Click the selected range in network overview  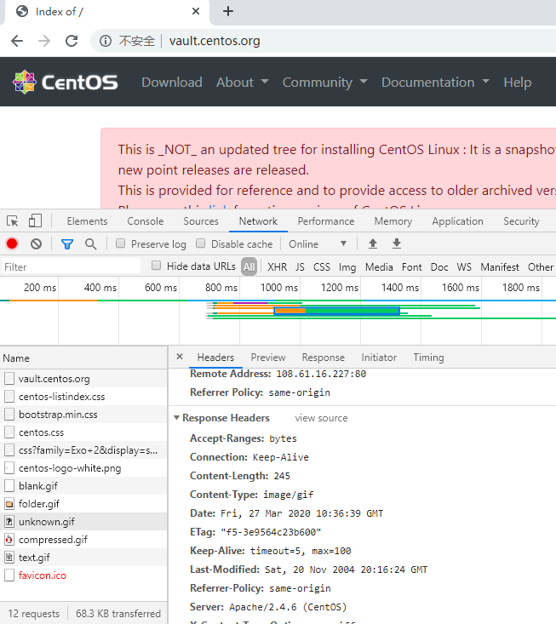tap(336, 311)
